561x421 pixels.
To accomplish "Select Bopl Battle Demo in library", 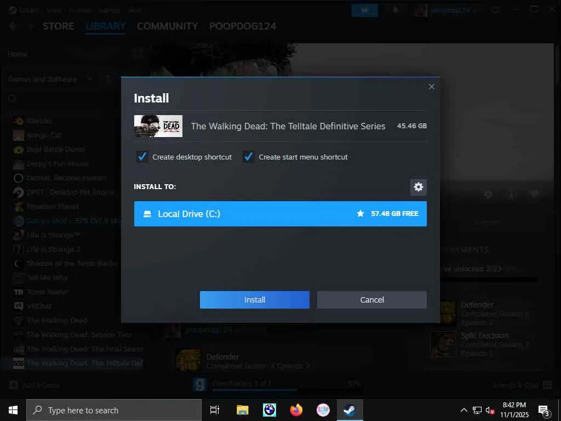I will [x=55, y=150].
